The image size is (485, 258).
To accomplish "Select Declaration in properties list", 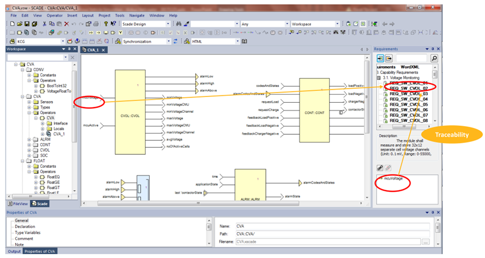I will [x=25, y=227].
